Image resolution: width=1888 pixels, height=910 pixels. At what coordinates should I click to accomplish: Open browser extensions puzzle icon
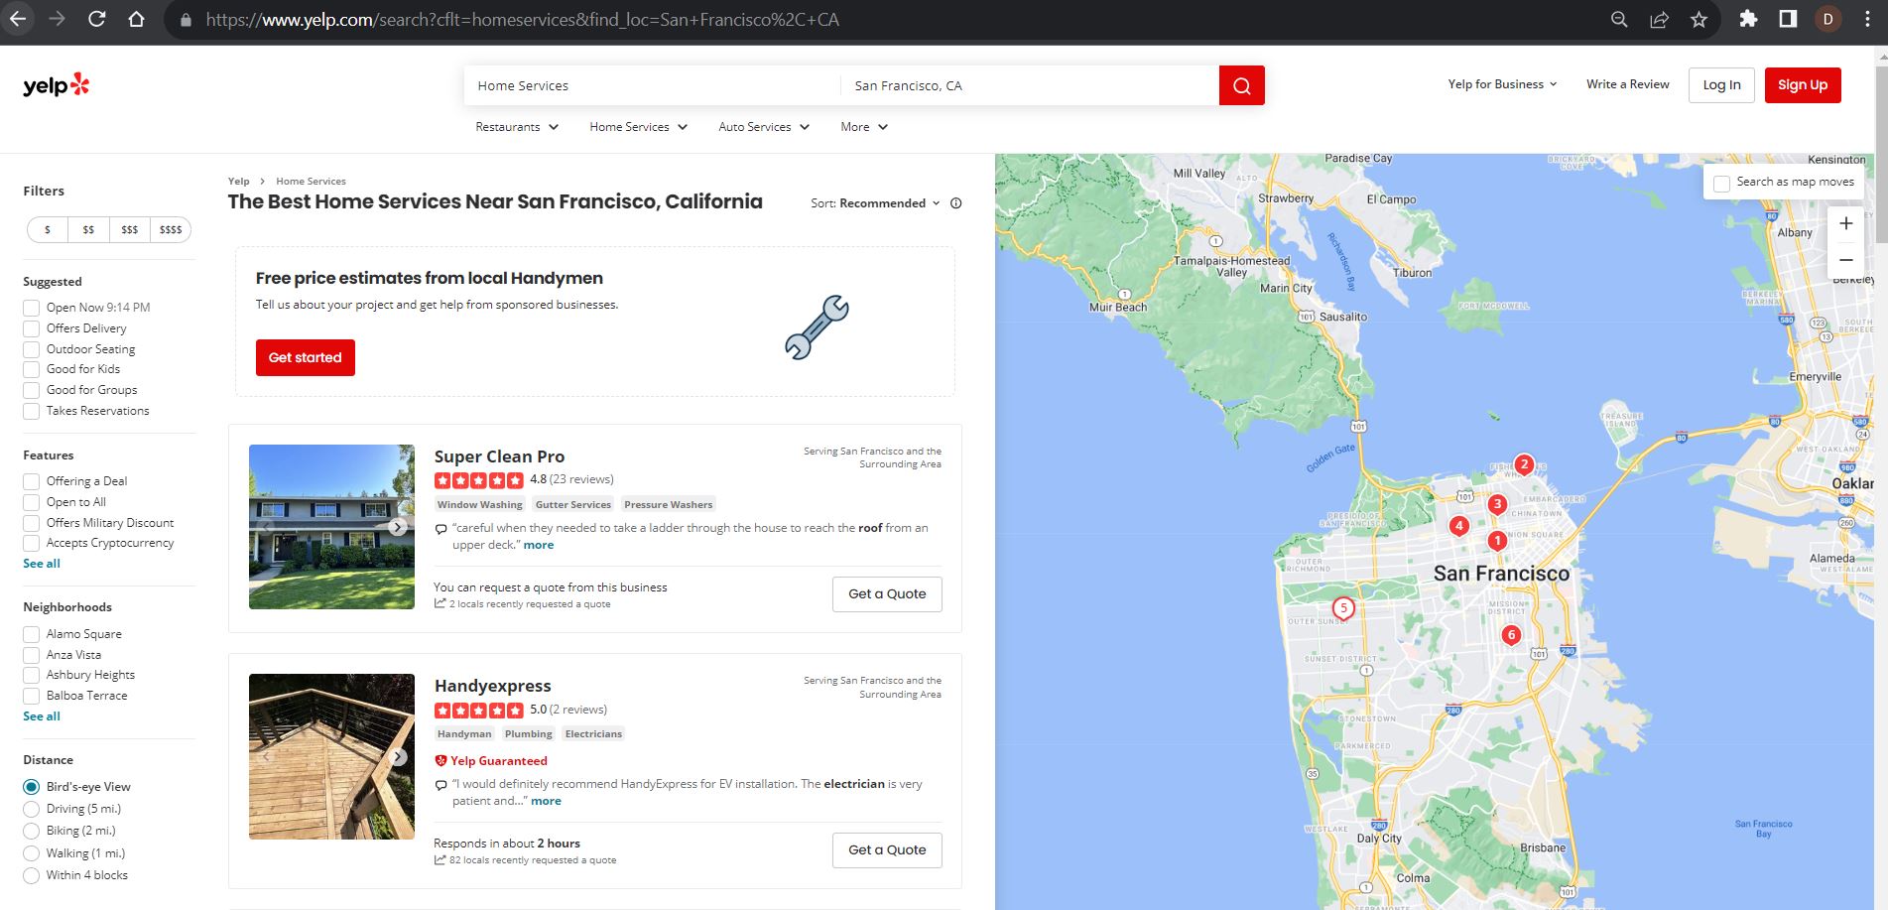click(x=1748, y=20)
